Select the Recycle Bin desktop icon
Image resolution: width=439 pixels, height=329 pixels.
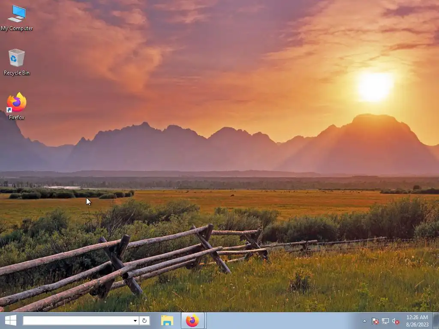pos(17,62)
